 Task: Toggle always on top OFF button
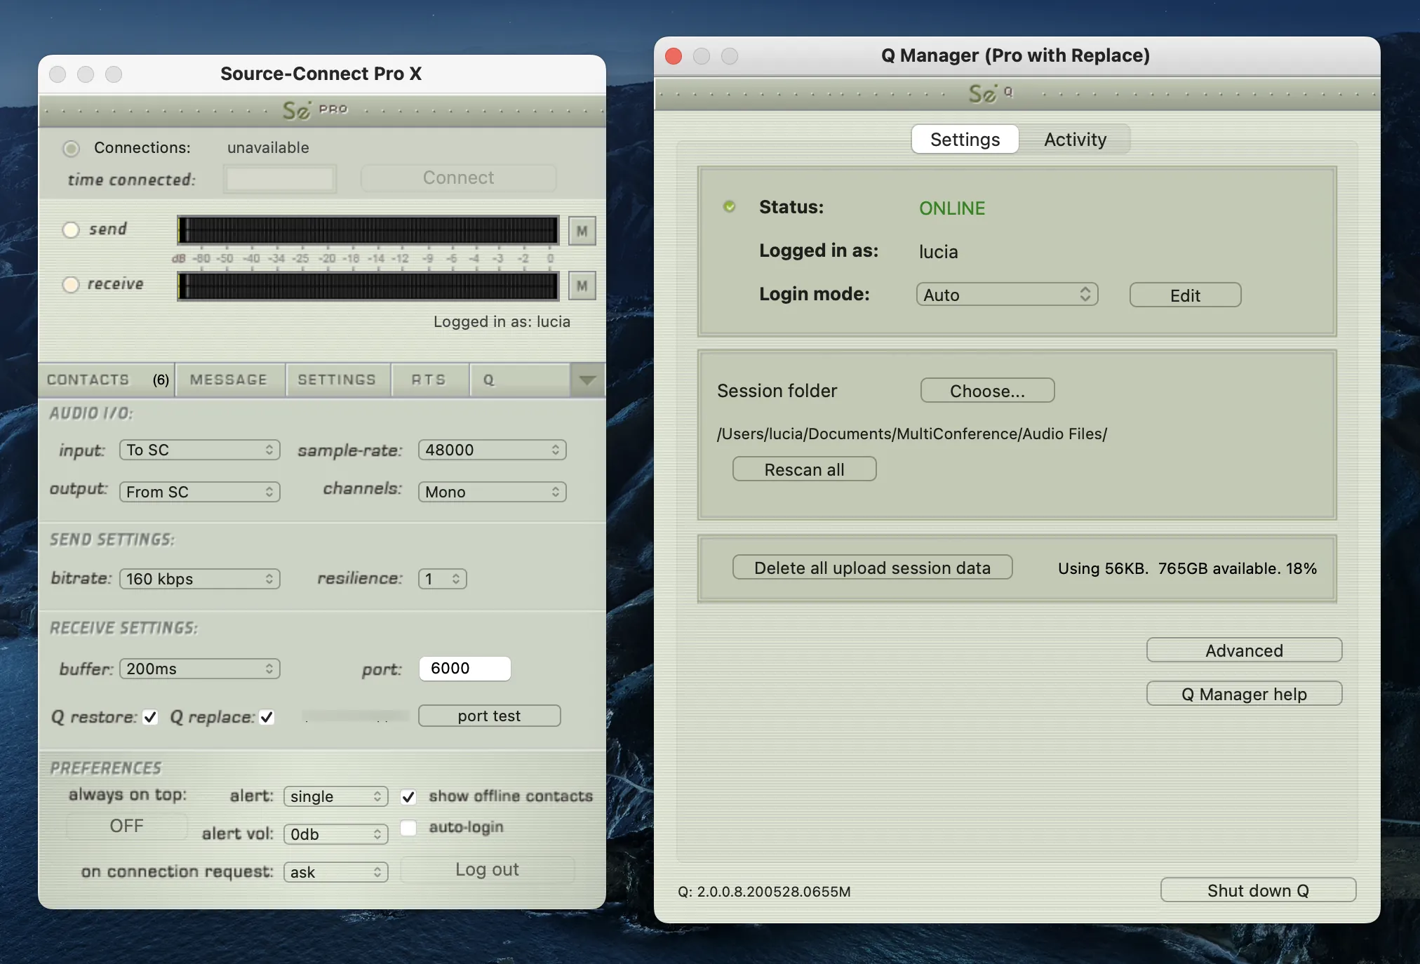click(126, 826)
